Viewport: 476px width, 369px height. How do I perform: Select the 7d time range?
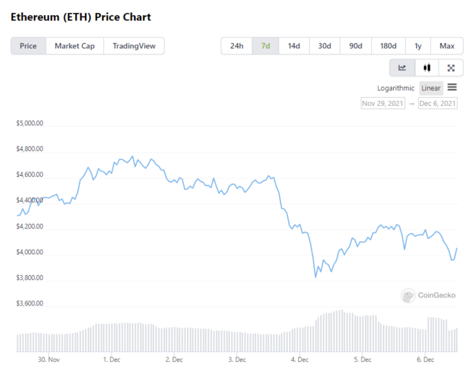[266, 46]
